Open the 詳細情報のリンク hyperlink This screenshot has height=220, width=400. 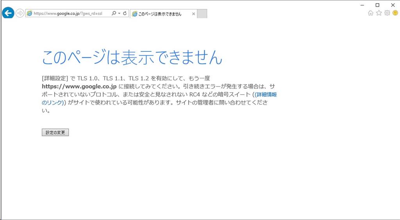click(x=265, y=95)
